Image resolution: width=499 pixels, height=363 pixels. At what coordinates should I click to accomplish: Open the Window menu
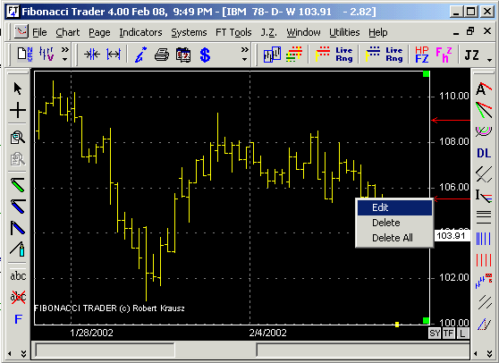point(303,32)
